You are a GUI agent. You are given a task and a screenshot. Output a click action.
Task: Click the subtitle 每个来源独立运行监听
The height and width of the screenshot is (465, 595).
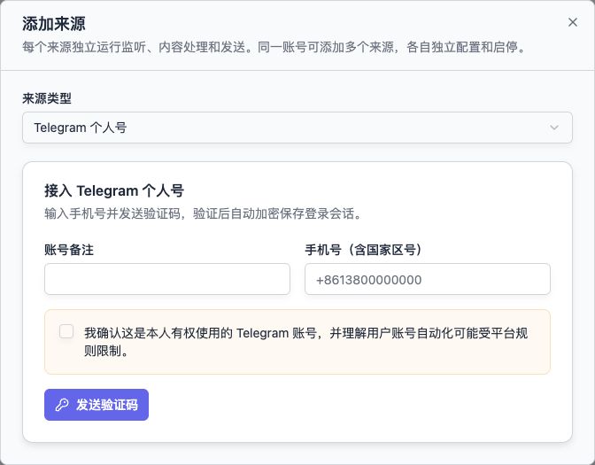tap(84, 47)
